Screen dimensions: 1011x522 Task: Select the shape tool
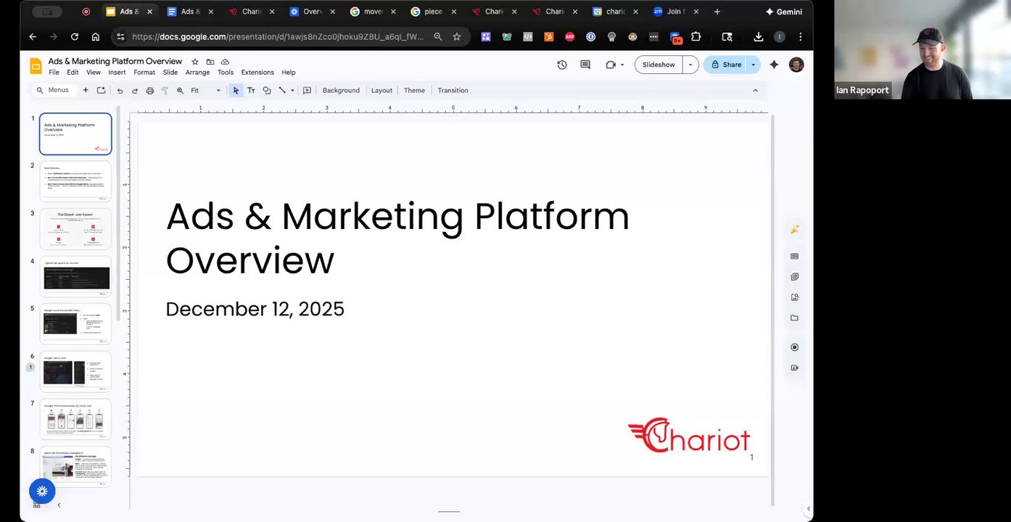coord(267,91)
